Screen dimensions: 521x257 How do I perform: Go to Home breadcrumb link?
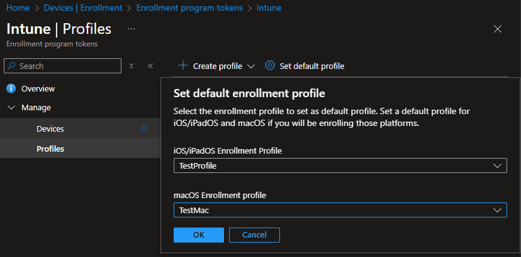(x=18, y=8)
